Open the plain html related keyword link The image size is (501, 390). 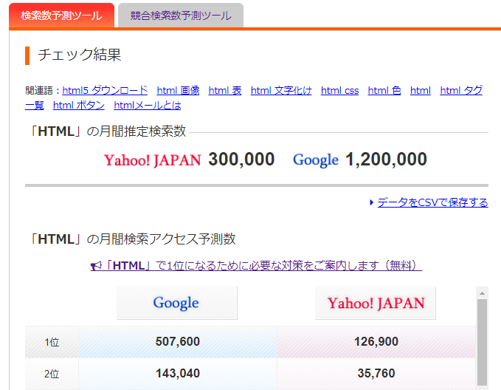tap(421, 91)
